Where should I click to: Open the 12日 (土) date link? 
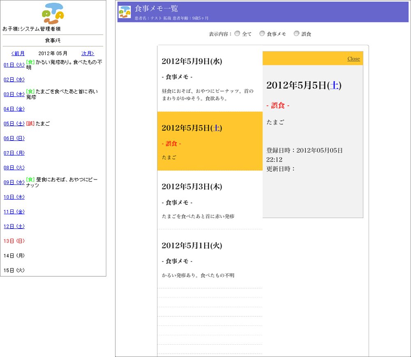coord(14,226)
